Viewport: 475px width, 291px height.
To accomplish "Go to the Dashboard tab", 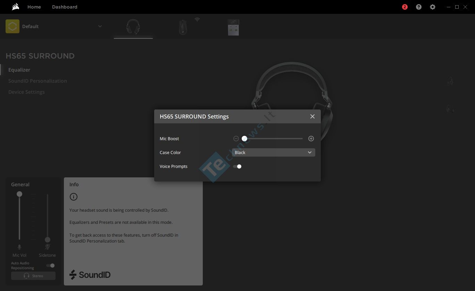I will (x=65, y=7).
